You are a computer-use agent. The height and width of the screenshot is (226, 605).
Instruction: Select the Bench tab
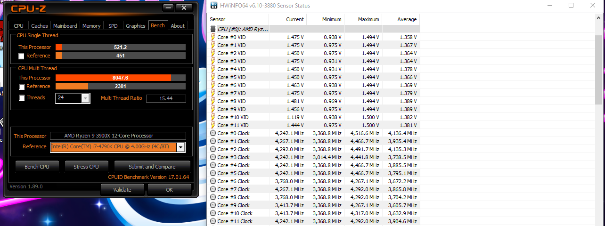point(158,25)
